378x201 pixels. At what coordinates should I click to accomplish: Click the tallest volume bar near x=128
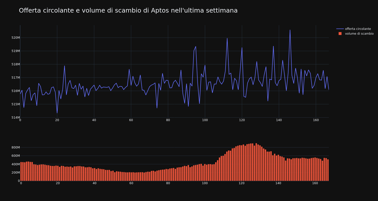(256, 162)
